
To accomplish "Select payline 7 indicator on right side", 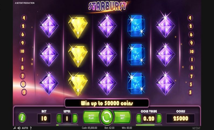I will click(x=191, y=76).
